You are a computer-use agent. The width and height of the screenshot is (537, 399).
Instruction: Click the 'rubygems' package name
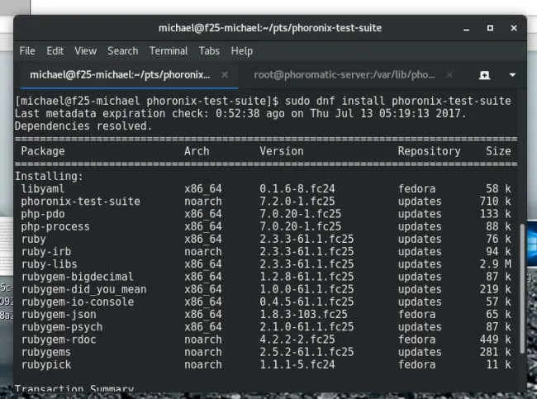(x=46, y=352)
